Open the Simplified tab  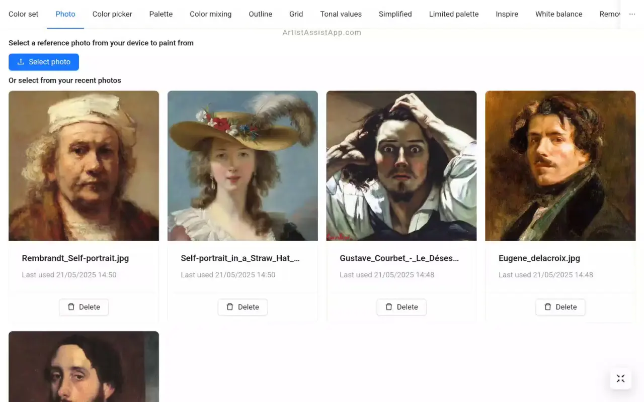point(395,14)
